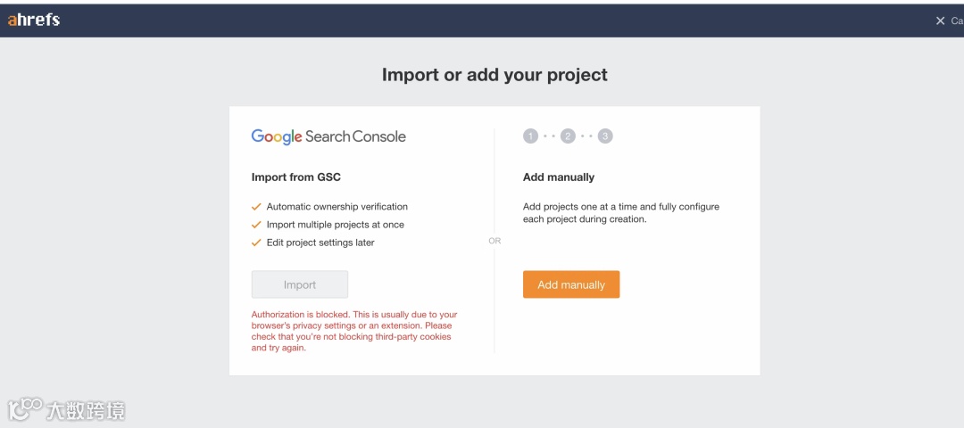Image resolution: width=964 pixels, height=428 pixels.
Task: Select step 1 circle indicator
Action: (530, 136)
